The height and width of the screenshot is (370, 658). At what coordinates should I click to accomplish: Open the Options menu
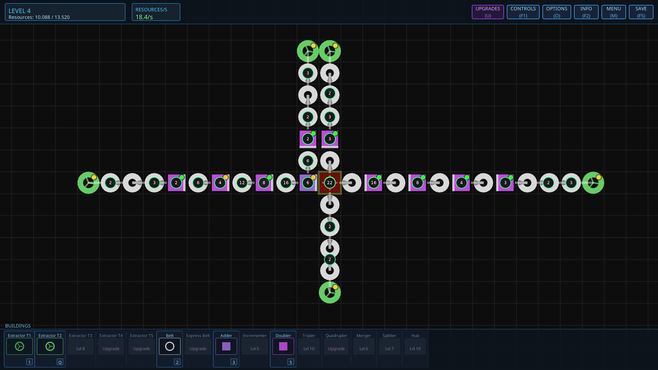tap(557, 12)
